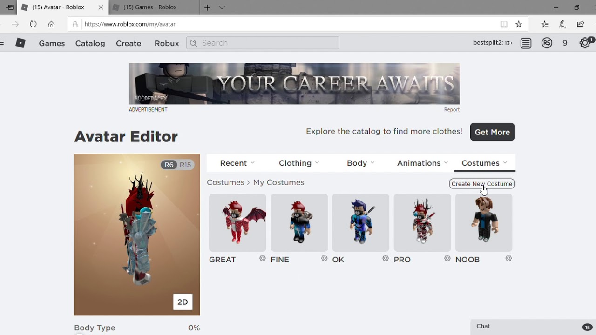
Task: Switch avatar to R6 type
Action: (169, 165)
